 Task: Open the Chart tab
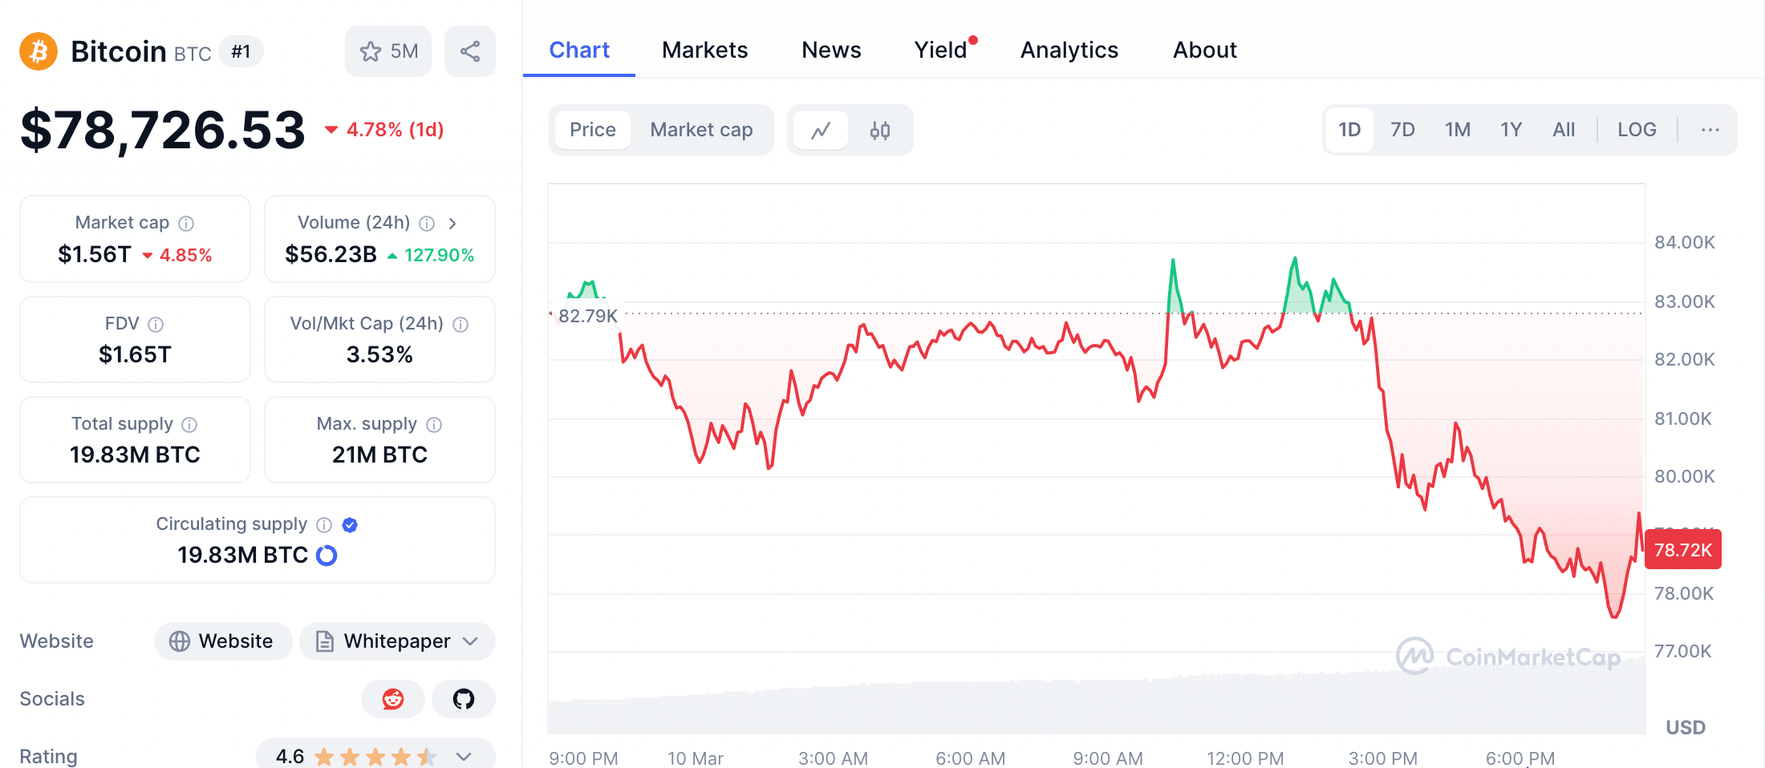[579, 50]
